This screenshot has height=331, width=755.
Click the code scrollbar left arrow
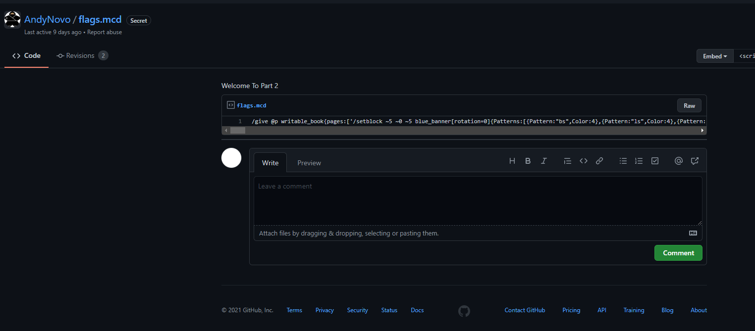click(225, 131)
